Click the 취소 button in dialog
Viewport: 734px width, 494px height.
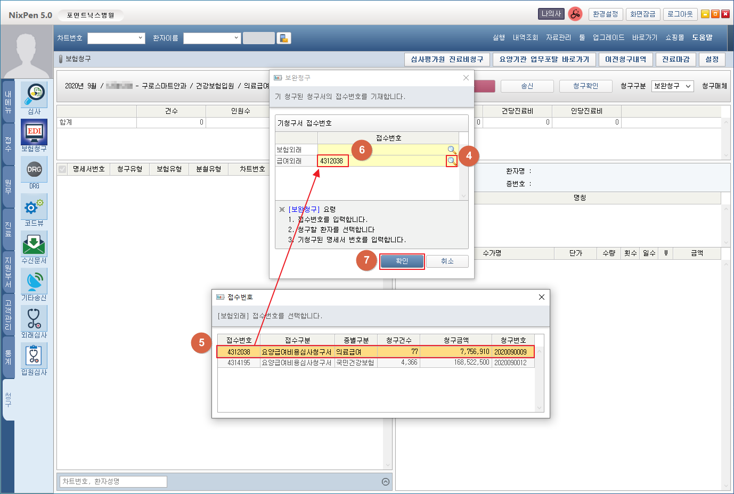tap(447, 261)
